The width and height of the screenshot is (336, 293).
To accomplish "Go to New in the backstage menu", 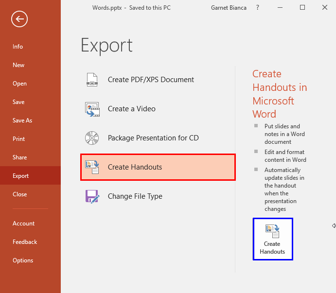I will 18,65.
